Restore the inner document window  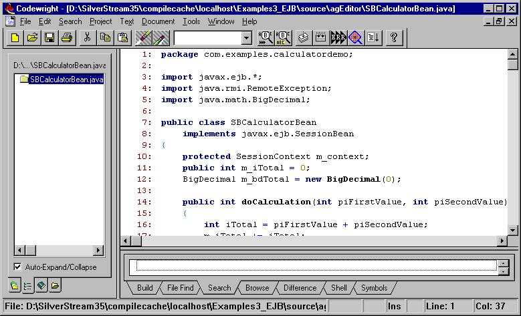pos(498,21)
